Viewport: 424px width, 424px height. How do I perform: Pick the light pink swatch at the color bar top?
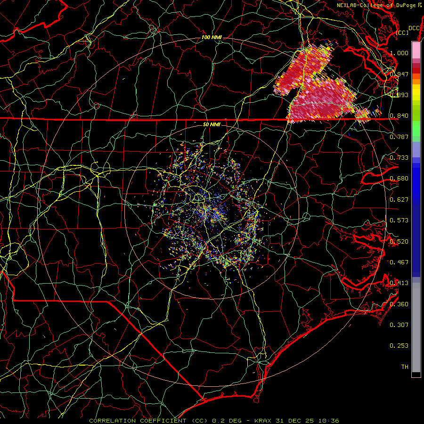416,50
